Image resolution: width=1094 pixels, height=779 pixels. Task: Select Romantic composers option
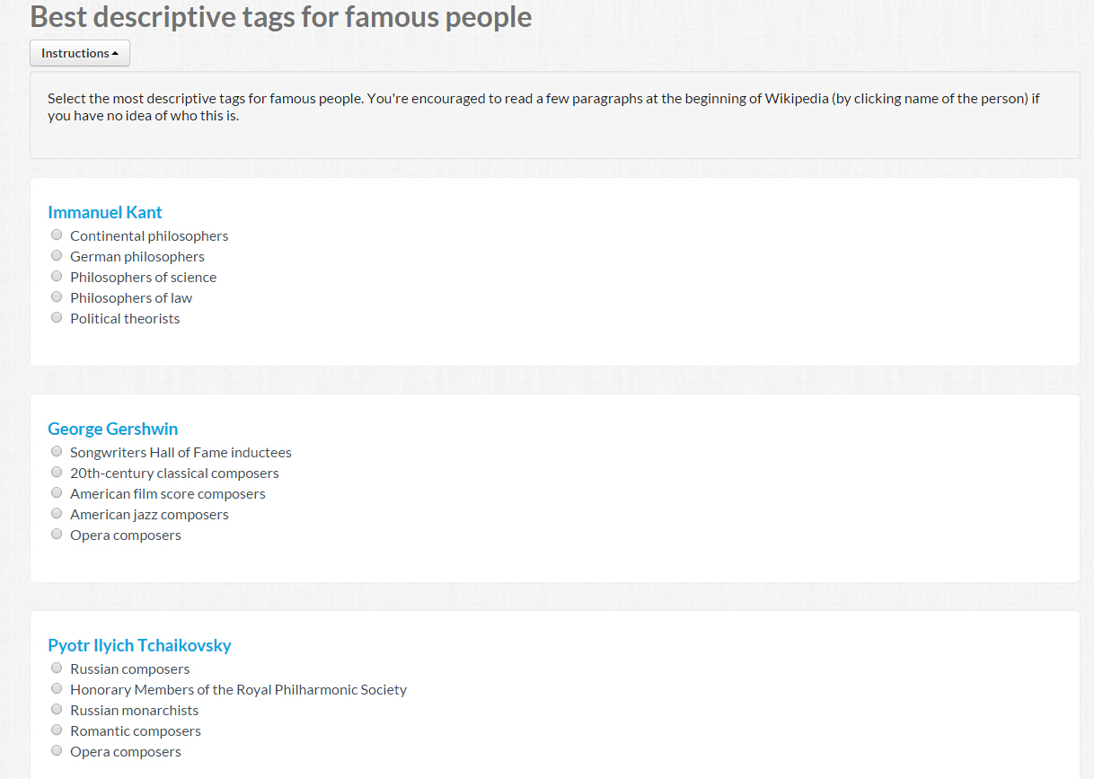(57, 730)
